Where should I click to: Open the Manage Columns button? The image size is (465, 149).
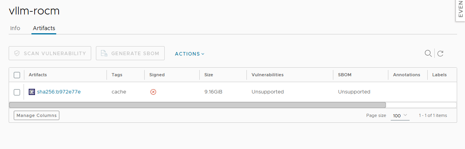37,115
